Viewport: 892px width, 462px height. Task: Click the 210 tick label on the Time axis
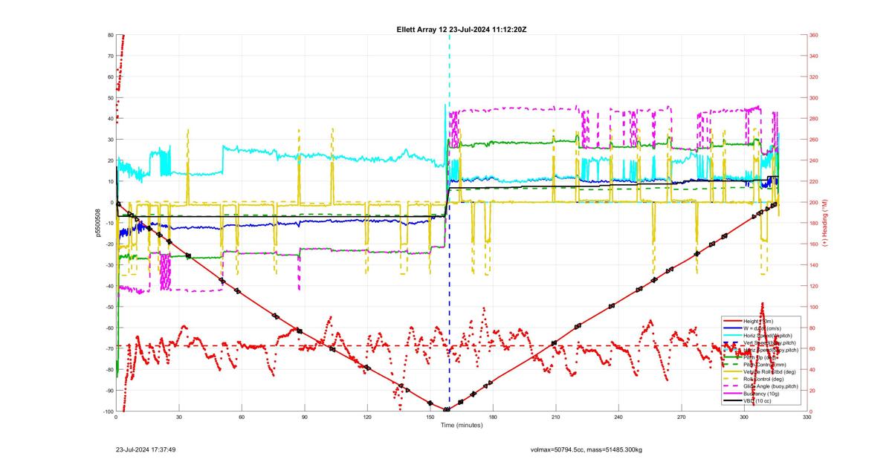(x=555, y=418)
